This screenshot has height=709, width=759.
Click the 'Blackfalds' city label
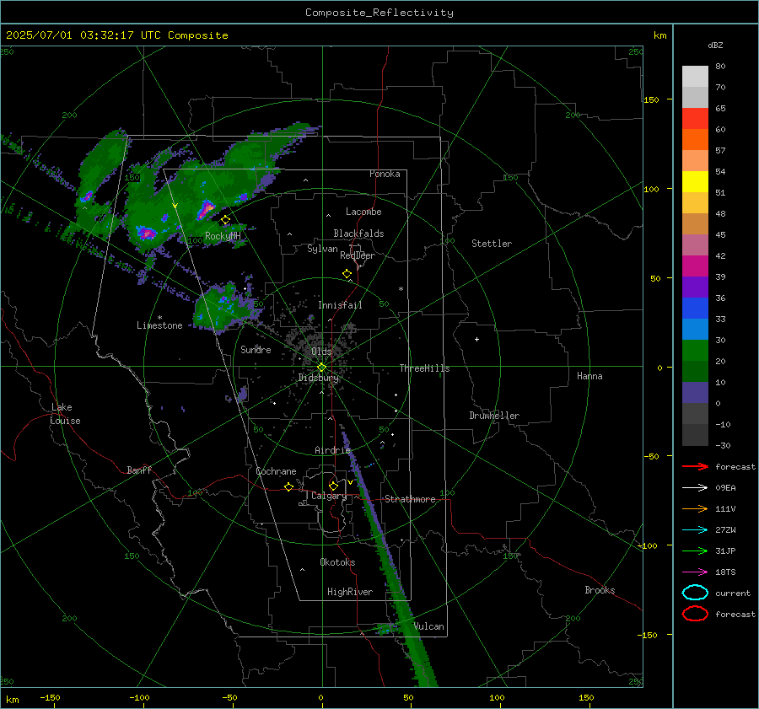[358, 234]
